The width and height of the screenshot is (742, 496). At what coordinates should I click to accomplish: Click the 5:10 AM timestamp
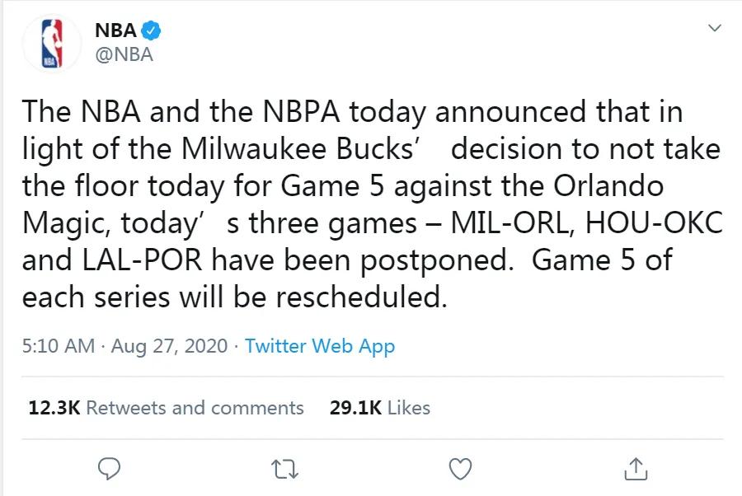click(58, 346)
